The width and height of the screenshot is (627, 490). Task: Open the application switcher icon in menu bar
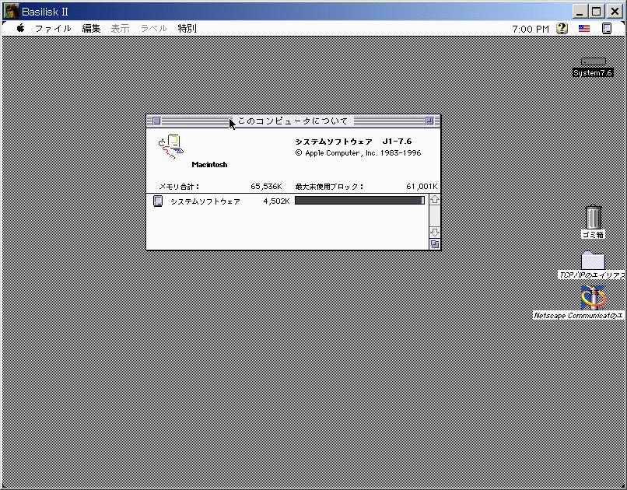click(607, 28)
